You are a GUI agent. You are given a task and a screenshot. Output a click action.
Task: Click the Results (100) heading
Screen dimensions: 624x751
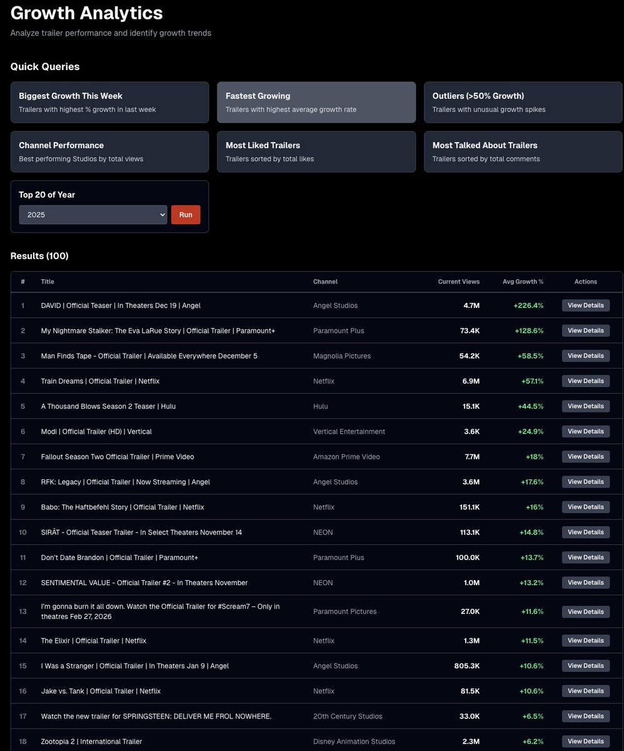(39, 256)
